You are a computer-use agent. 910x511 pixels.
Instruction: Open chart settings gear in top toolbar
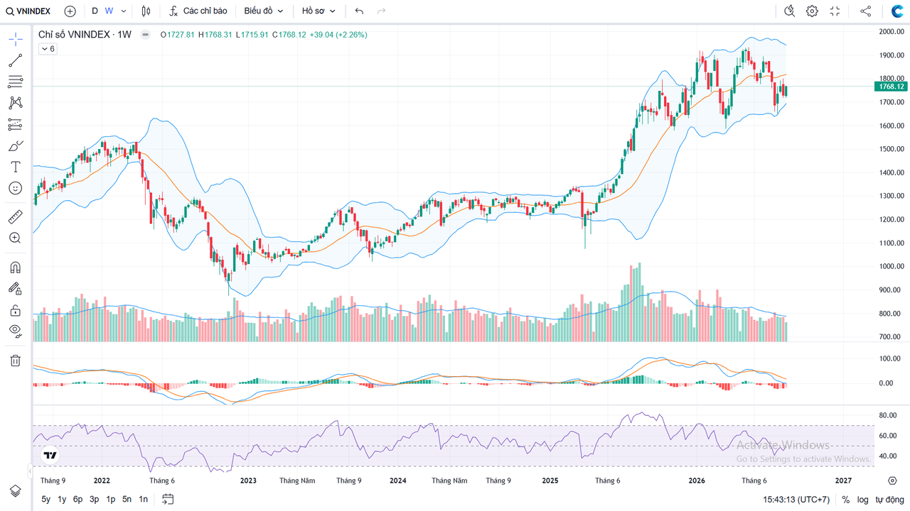click(x=812, y=11)
